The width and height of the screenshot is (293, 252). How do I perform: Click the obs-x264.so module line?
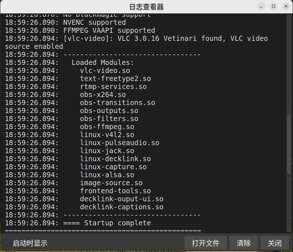(x=65, y=95)
